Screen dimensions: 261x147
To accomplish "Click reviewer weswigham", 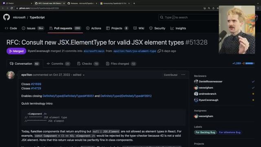I will tap(206, 88).
